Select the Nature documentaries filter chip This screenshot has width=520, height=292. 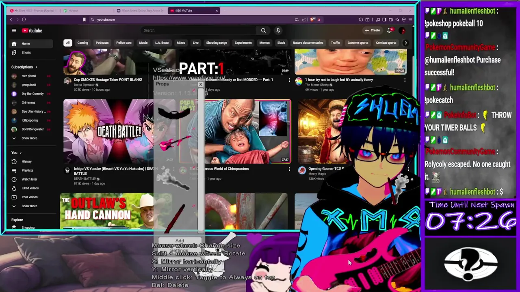point(308,43)
